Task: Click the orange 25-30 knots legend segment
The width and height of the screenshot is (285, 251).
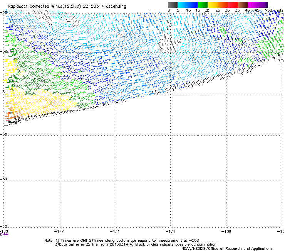Action: [x=223, y=5]
